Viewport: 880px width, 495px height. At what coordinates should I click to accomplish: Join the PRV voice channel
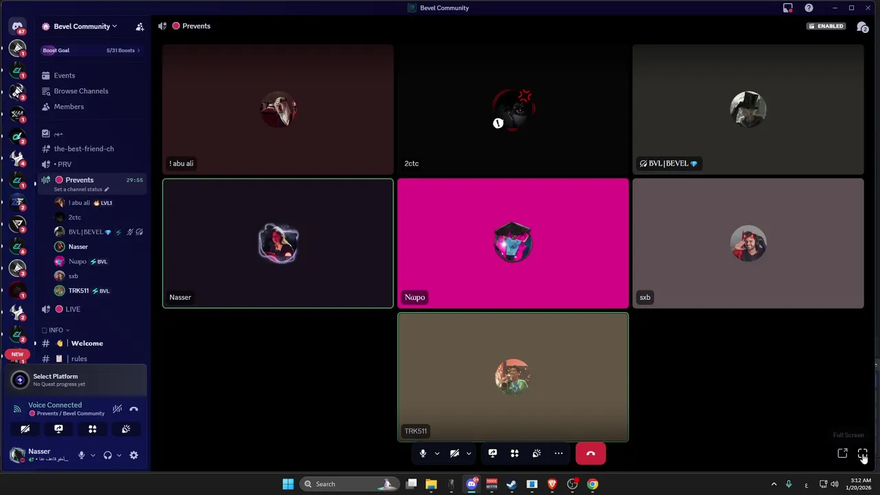[x=91, y=164]
